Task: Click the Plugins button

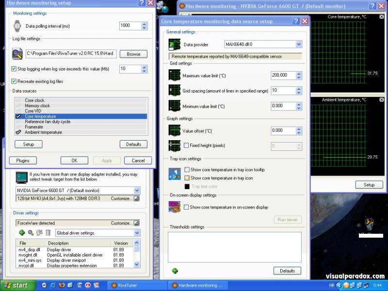Action: click(23, 161)
